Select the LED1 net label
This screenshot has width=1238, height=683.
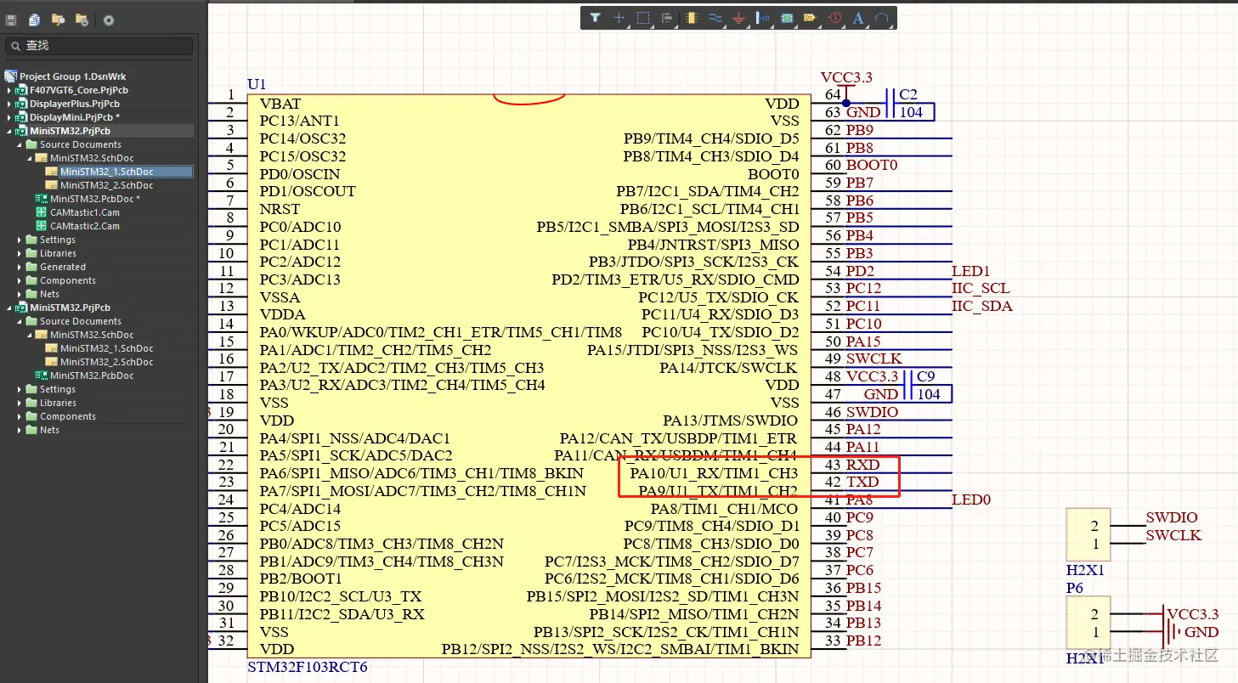point(971,271)
